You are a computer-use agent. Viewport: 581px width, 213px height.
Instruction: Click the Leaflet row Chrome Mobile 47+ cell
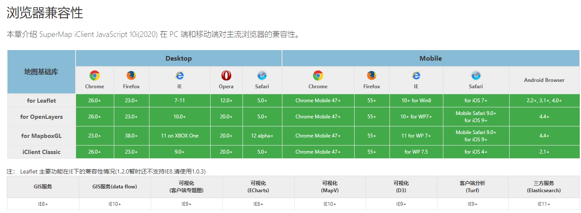coord(318,101)
